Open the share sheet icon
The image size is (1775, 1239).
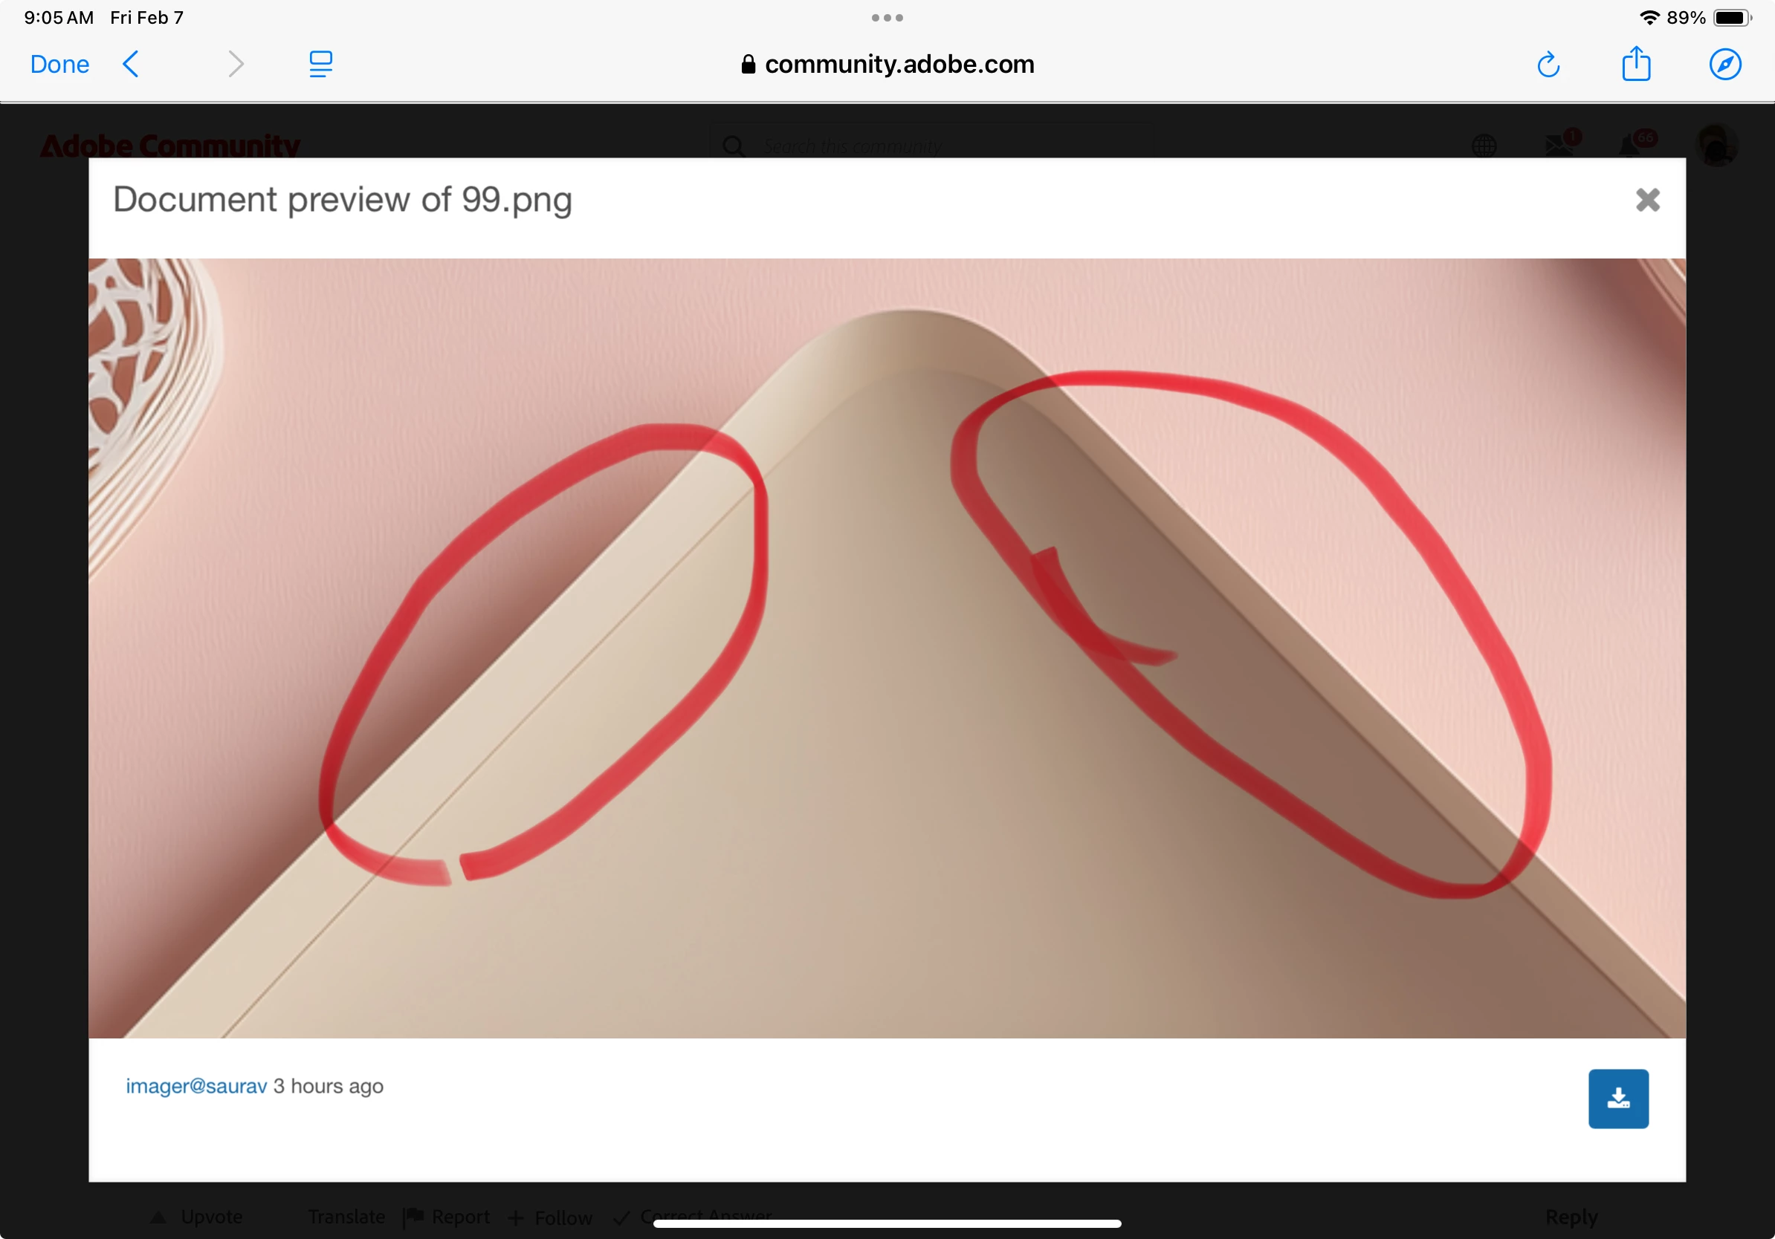point(1636,63)
